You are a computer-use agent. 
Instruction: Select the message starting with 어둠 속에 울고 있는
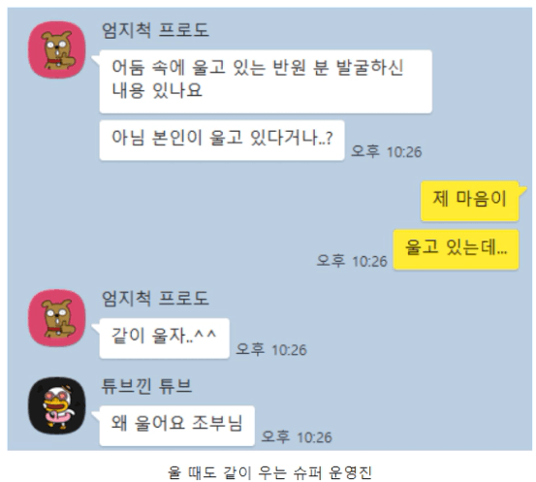pos(266,81)
